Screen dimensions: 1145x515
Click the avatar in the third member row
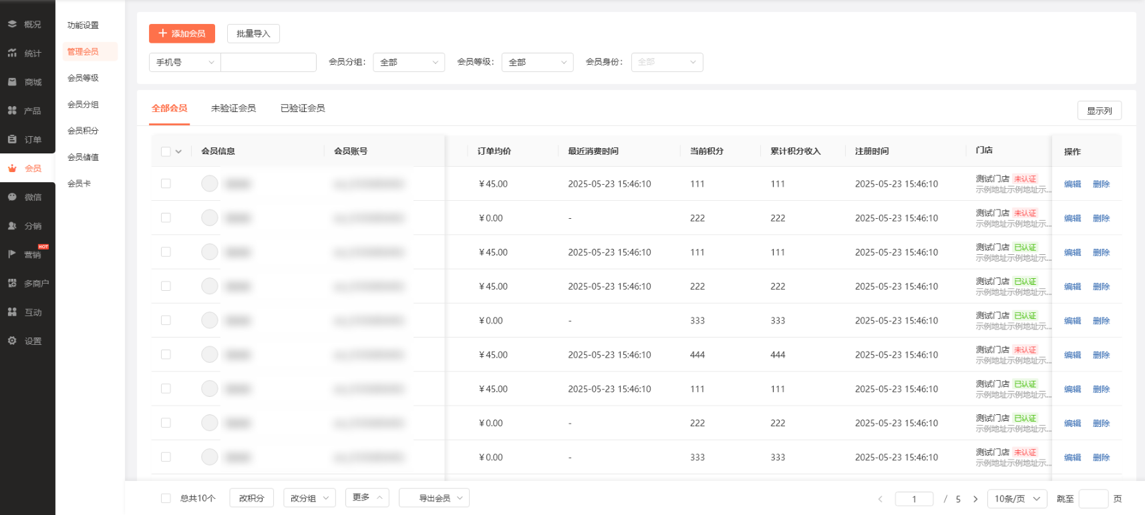tap(210, 251)
